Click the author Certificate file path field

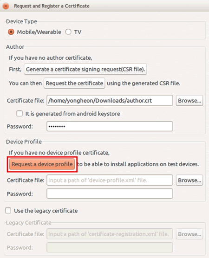pos(110,100)
